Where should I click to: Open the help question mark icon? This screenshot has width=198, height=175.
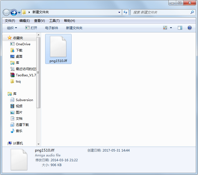(x=189, y=28)
